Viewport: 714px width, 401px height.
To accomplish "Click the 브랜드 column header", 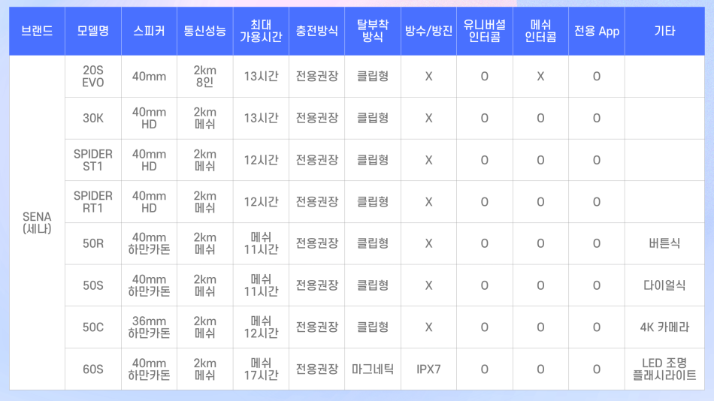I will pyautogui.click(x=37, y=32).
